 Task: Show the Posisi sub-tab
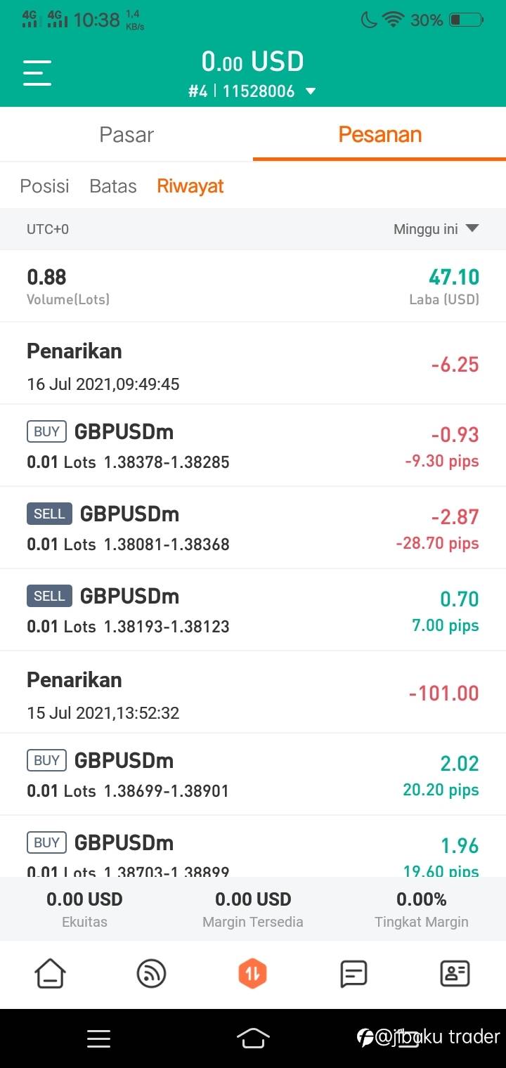tap(44, 186)
